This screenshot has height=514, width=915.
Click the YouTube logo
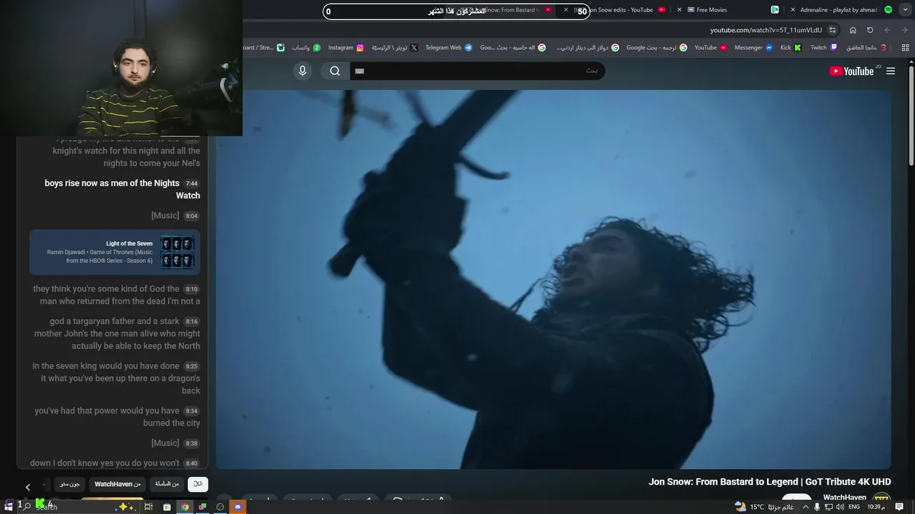(851, 71)
